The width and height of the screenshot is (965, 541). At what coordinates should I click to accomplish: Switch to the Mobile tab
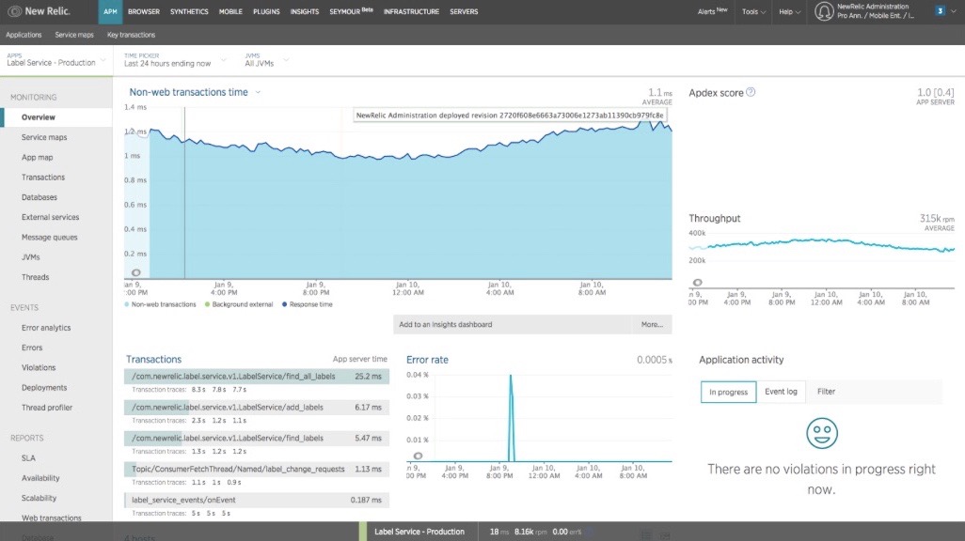click(230, 11)
